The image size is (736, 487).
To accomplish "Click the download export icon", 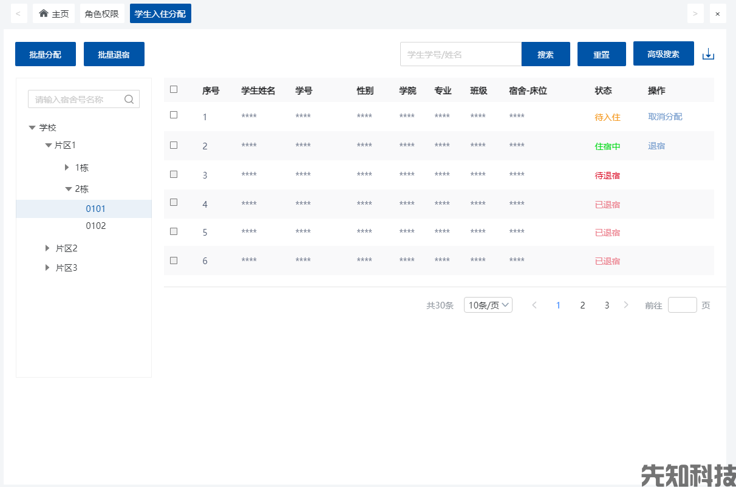I will (708, 55).
